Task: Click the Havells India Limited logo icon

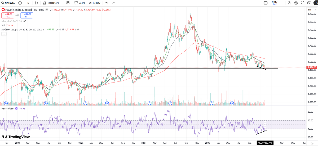Action: click(3, 10)
